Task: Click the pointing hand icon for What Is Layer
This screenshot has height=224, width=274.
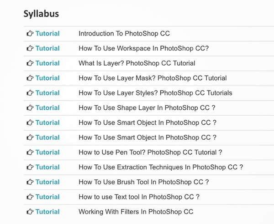Action: tap(30, 63)
